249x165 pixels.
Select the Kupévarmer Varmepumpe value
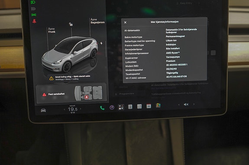(x=173, y=57)
